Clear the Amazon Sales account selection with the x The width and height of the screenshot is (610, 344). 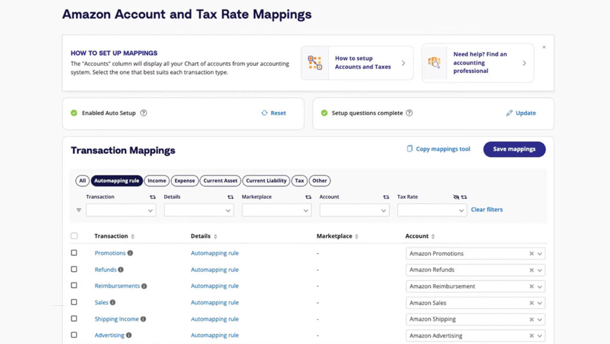[531, 303]
